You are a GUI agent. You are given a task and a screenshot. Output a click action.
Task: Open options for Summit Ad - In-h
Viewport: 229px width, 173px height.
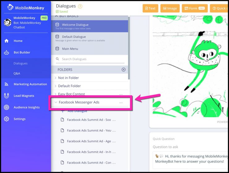coord(114,153)
